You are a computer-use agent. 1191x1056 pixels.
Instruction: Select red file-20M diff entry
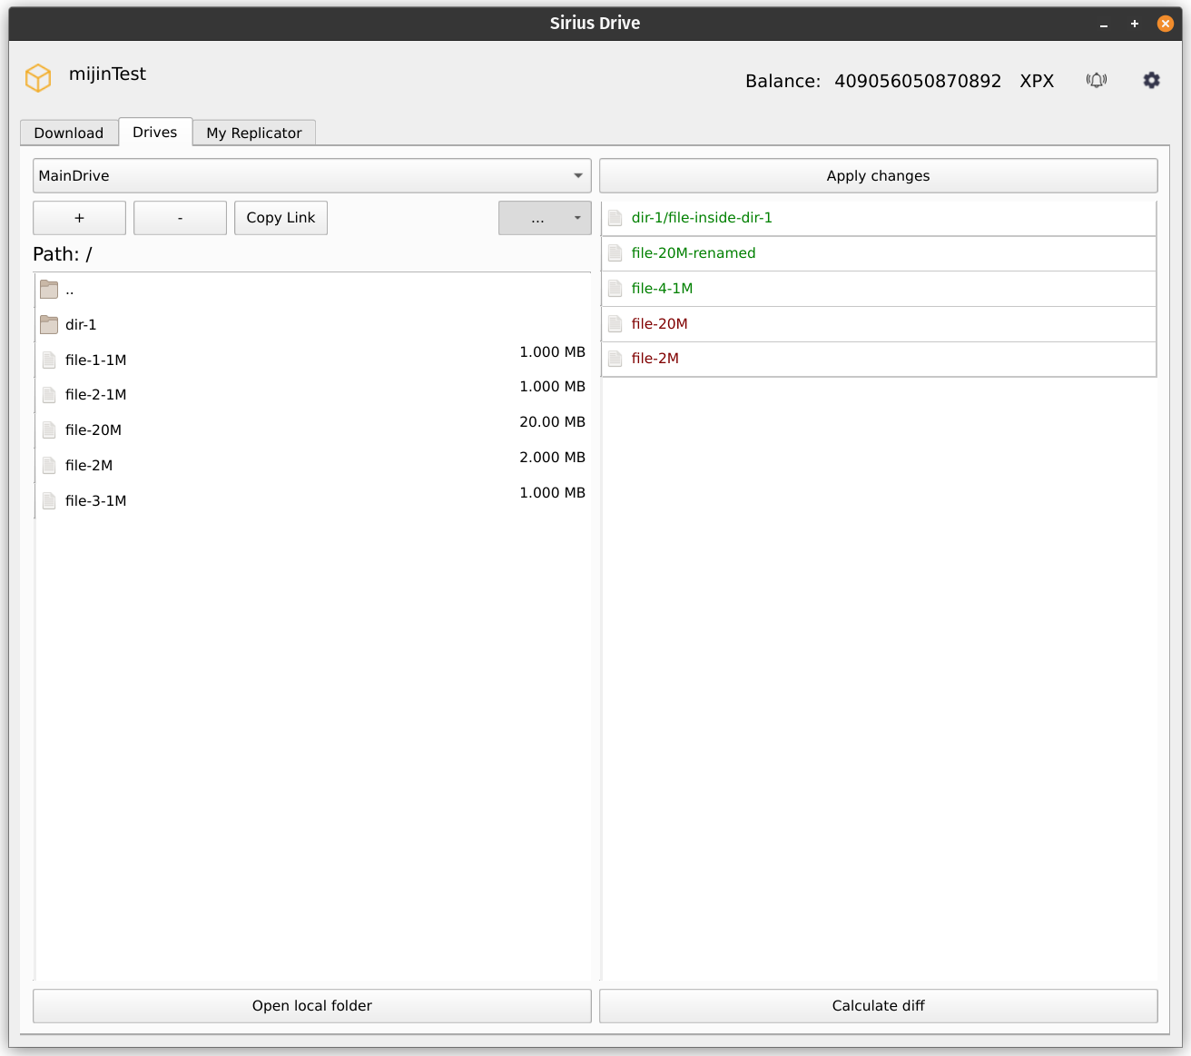click(x=878, y=323)
